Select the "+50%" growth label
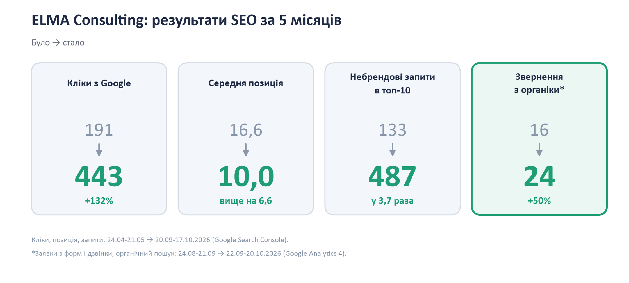 [539, 201]
